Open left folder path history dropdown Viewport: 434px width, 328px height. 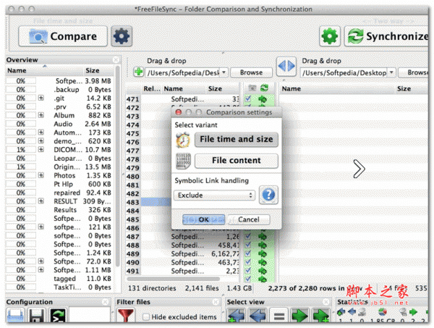(x=224, y=72)
